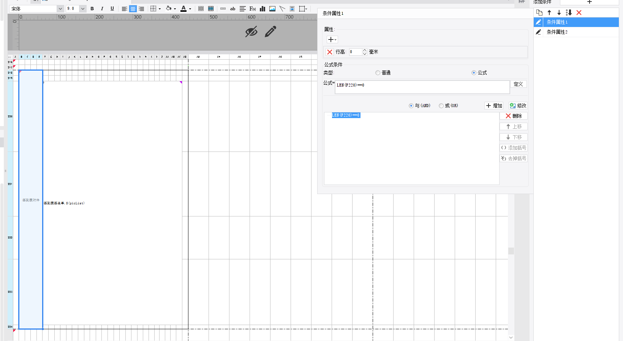
Task: Open the font size dropdown 9.0
Action: point(82,9)
